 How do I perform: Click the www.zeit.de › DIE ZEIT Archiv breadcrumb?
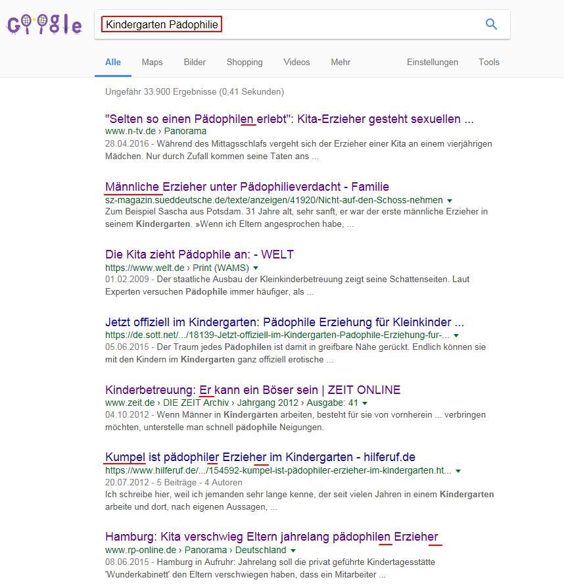[x=231, y=403]
